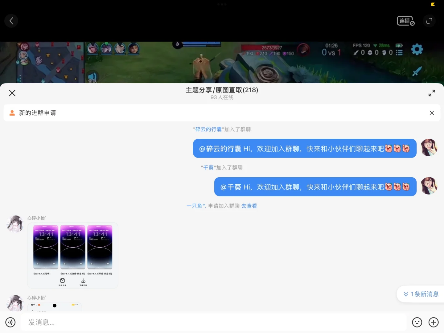This screenshot has width=444, height=333.
Task: Open avatar beside the 碎云的行囊 welcome message
Action: click(429, 147)
